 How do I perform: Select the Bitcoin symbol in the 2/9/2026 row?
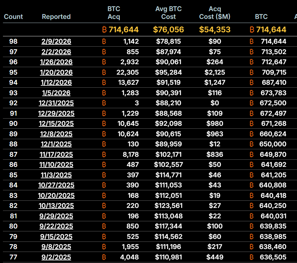coord(104,41)
